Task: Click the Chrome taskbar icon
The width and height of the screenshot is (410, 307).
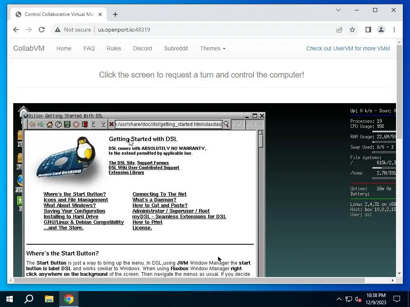Action: [x=69, y=299]
